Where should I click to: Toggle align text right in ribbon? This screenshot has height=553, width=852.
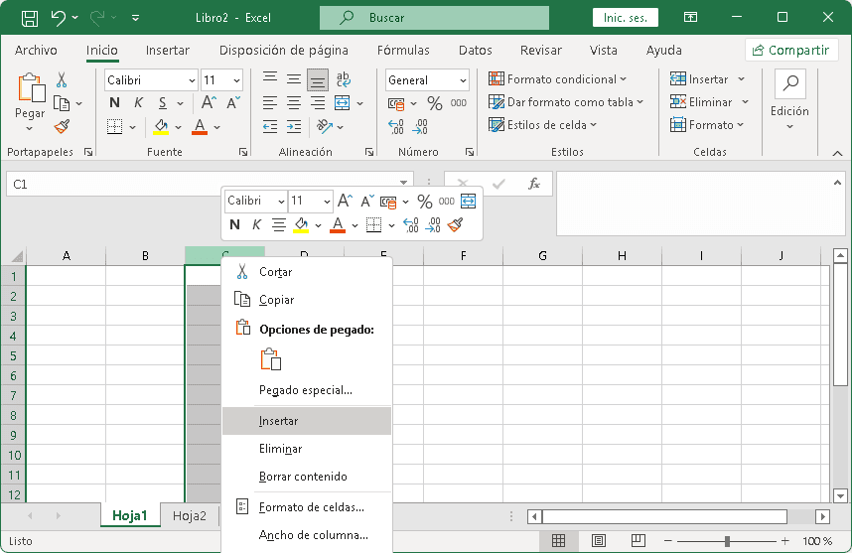point(318,103)
